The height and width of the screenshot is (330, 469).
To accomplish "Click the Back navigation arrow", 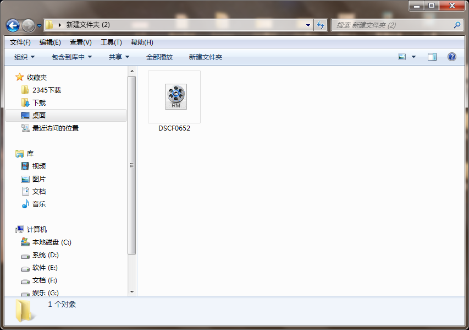I will 13,25.
